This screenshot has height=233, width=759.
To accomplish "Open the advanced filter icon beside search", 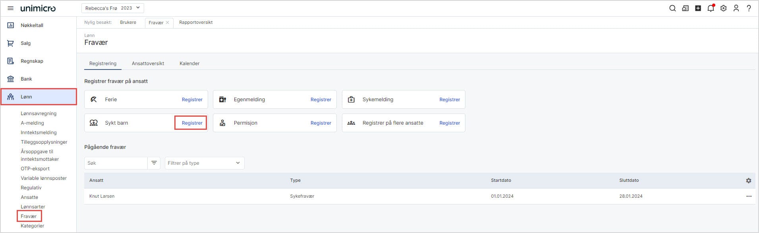I will pyautogui.click(x=154, y=163).
